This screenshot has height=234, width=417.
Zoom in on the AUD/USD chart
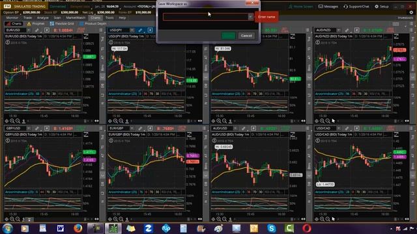(218, 219)
